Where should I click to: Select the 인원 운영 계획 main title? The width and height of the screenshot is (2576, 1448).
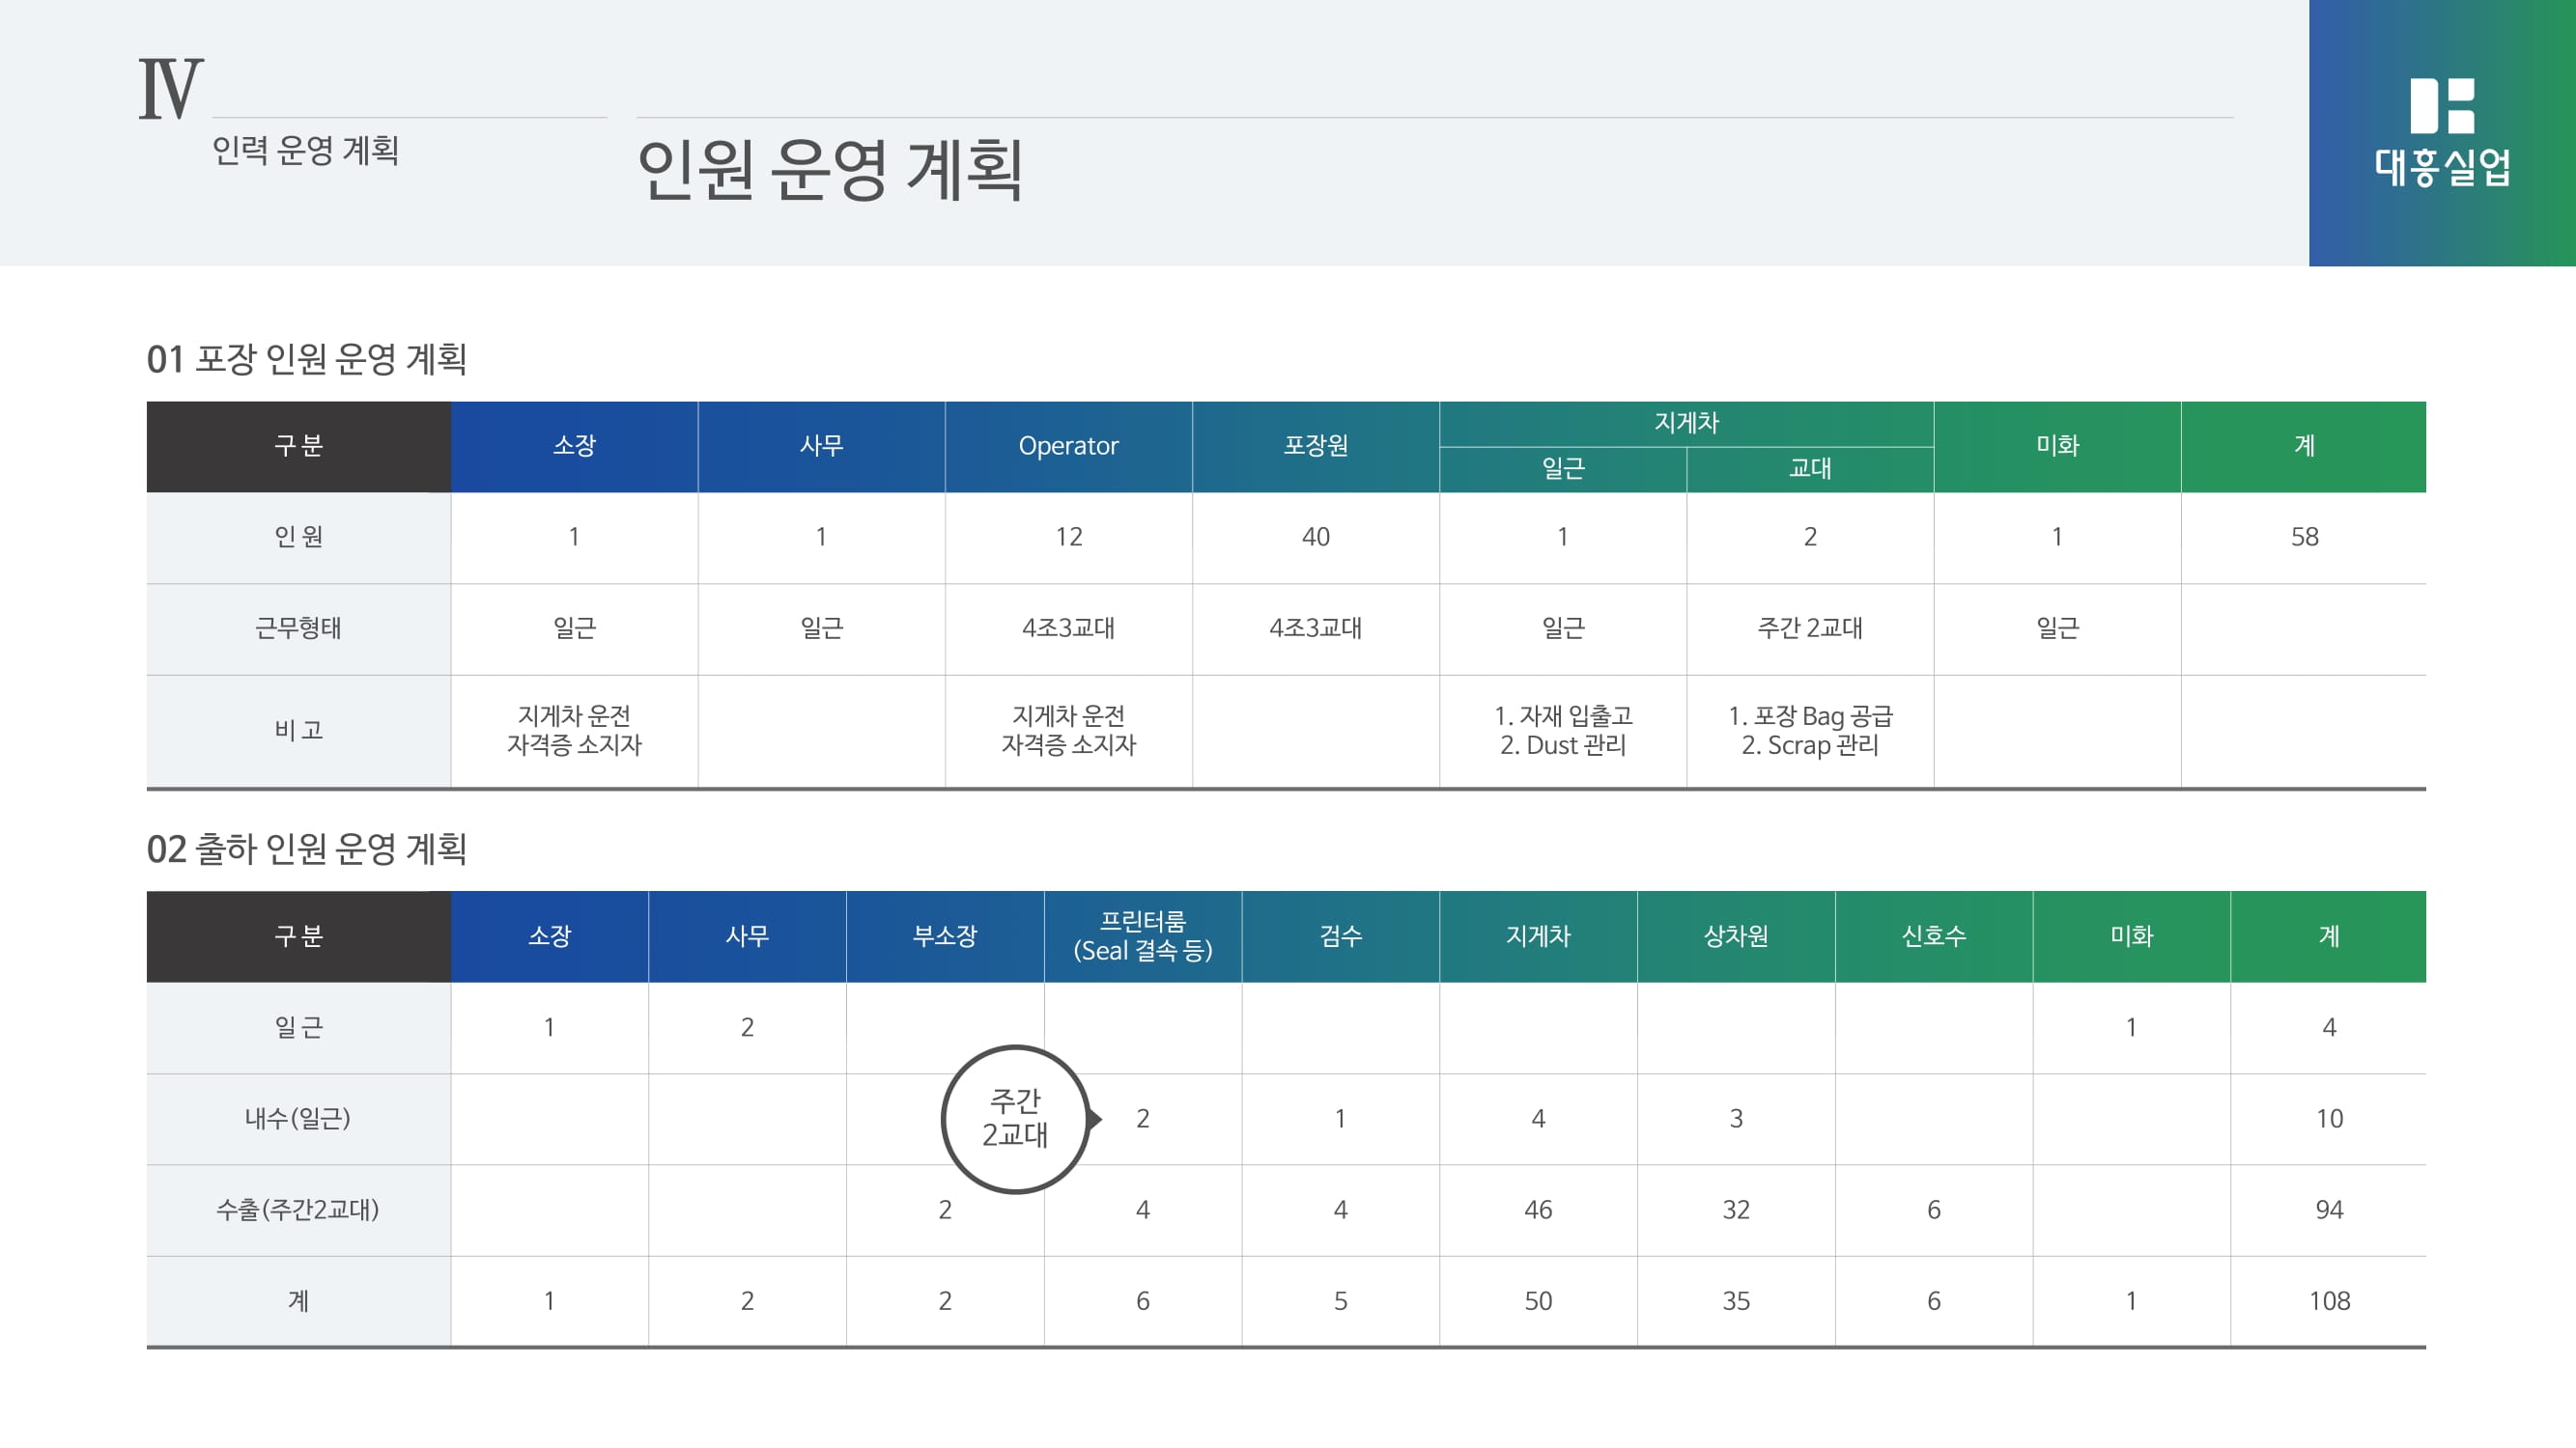point(829,170)
